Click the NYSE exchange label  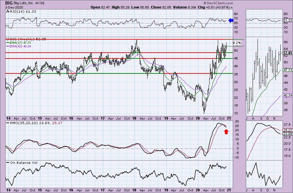40,3
